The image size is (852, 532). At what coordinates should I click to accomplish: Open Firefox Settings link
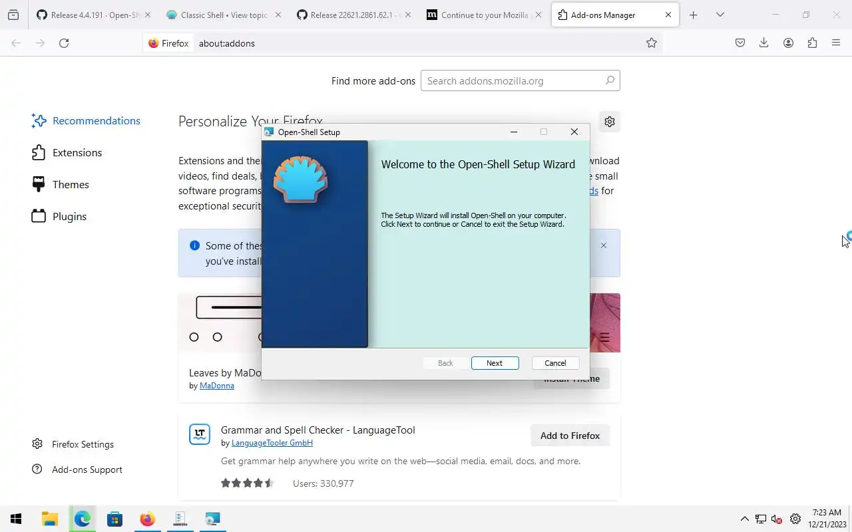73,444
